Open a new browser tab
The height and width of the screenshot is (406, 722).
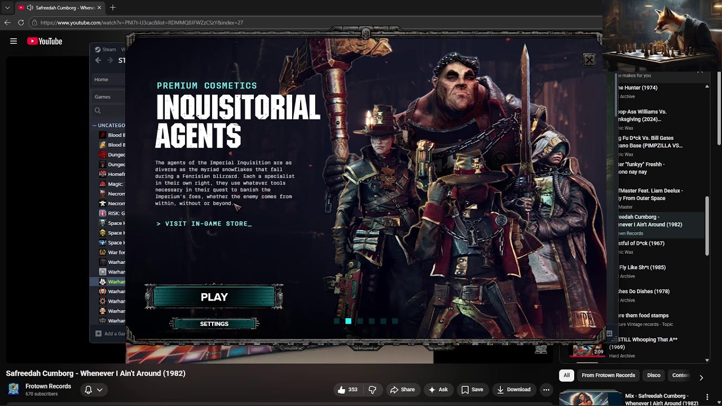click(x=113, y=8)
